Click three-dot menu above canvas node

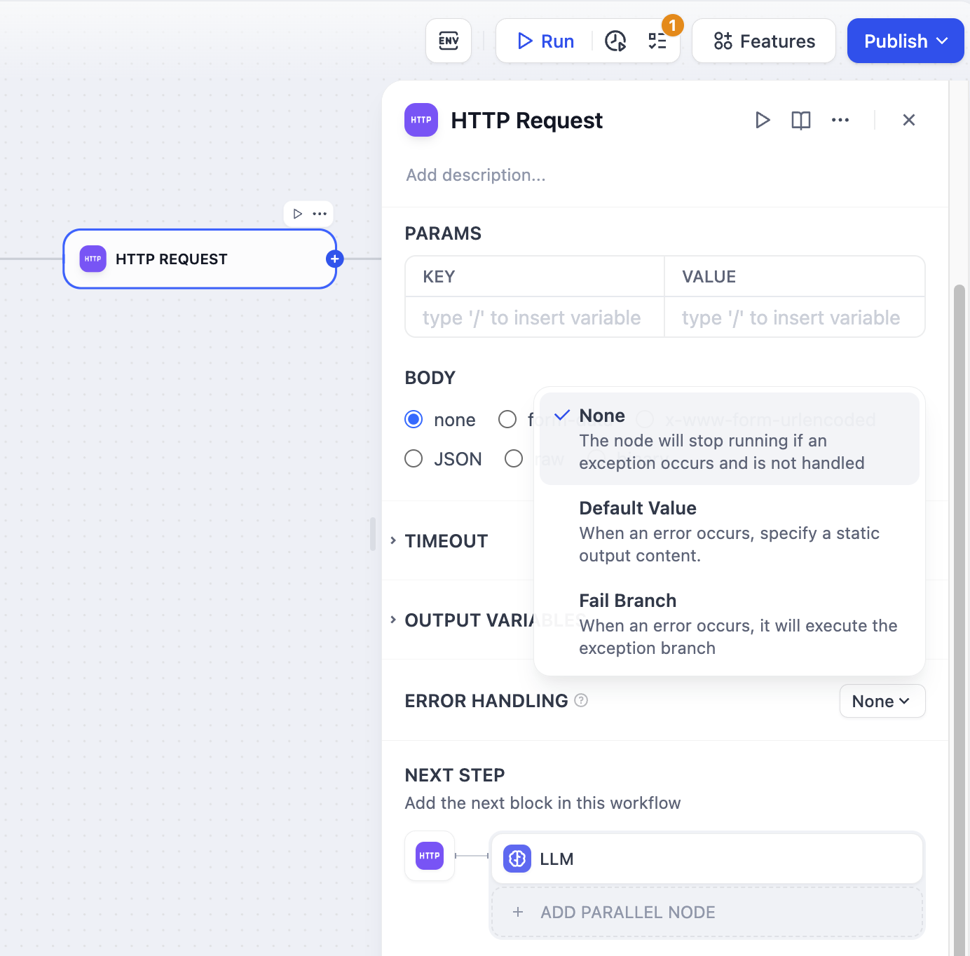click(320, 214)
